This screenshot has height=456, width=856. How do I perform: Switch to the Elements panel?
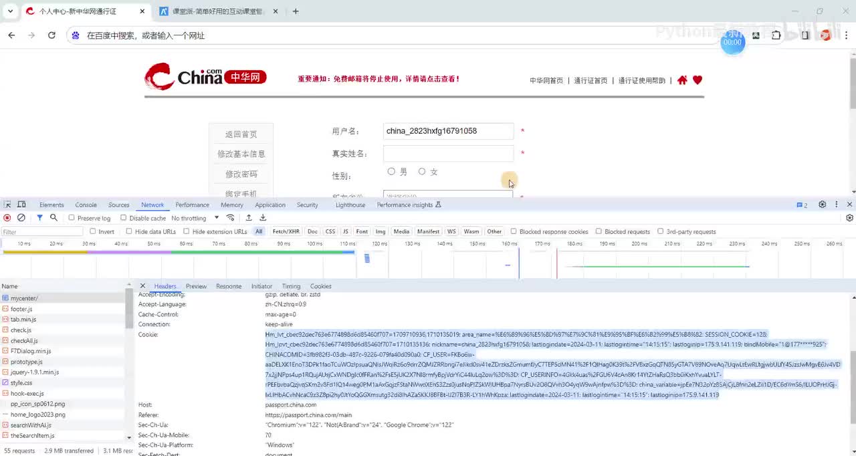(x=51, y=205)
